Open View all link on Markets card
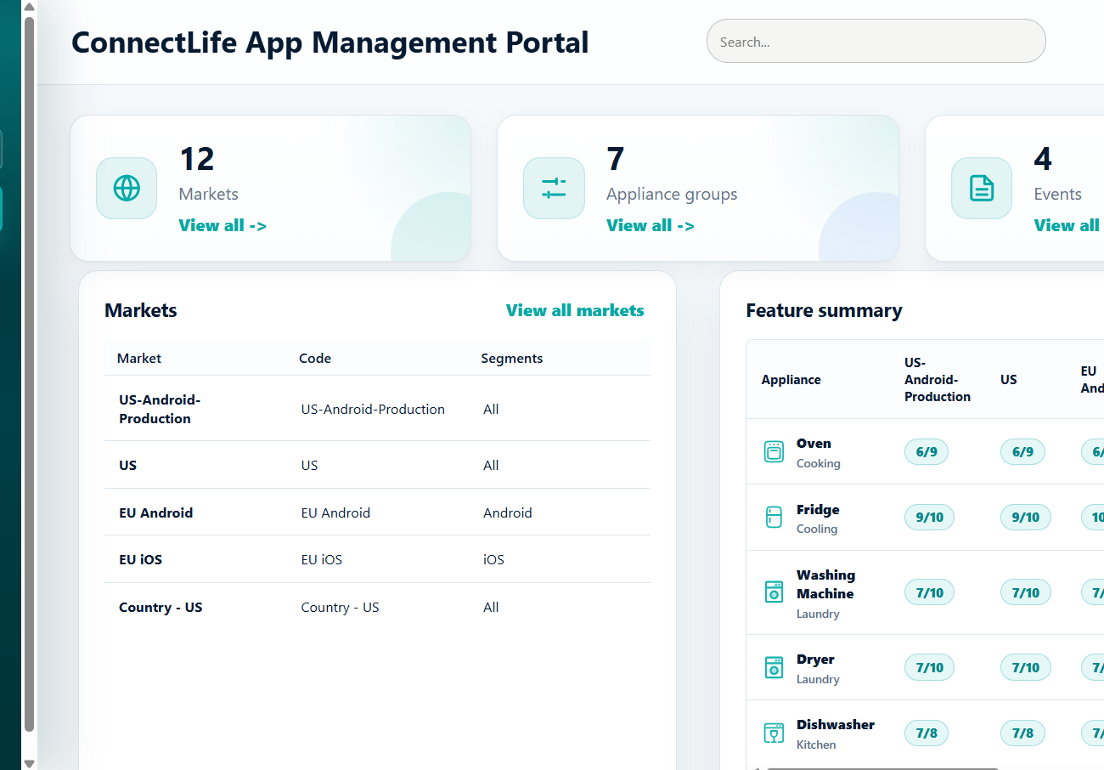Screen dimensions: 1104x770 click(222, 225)
